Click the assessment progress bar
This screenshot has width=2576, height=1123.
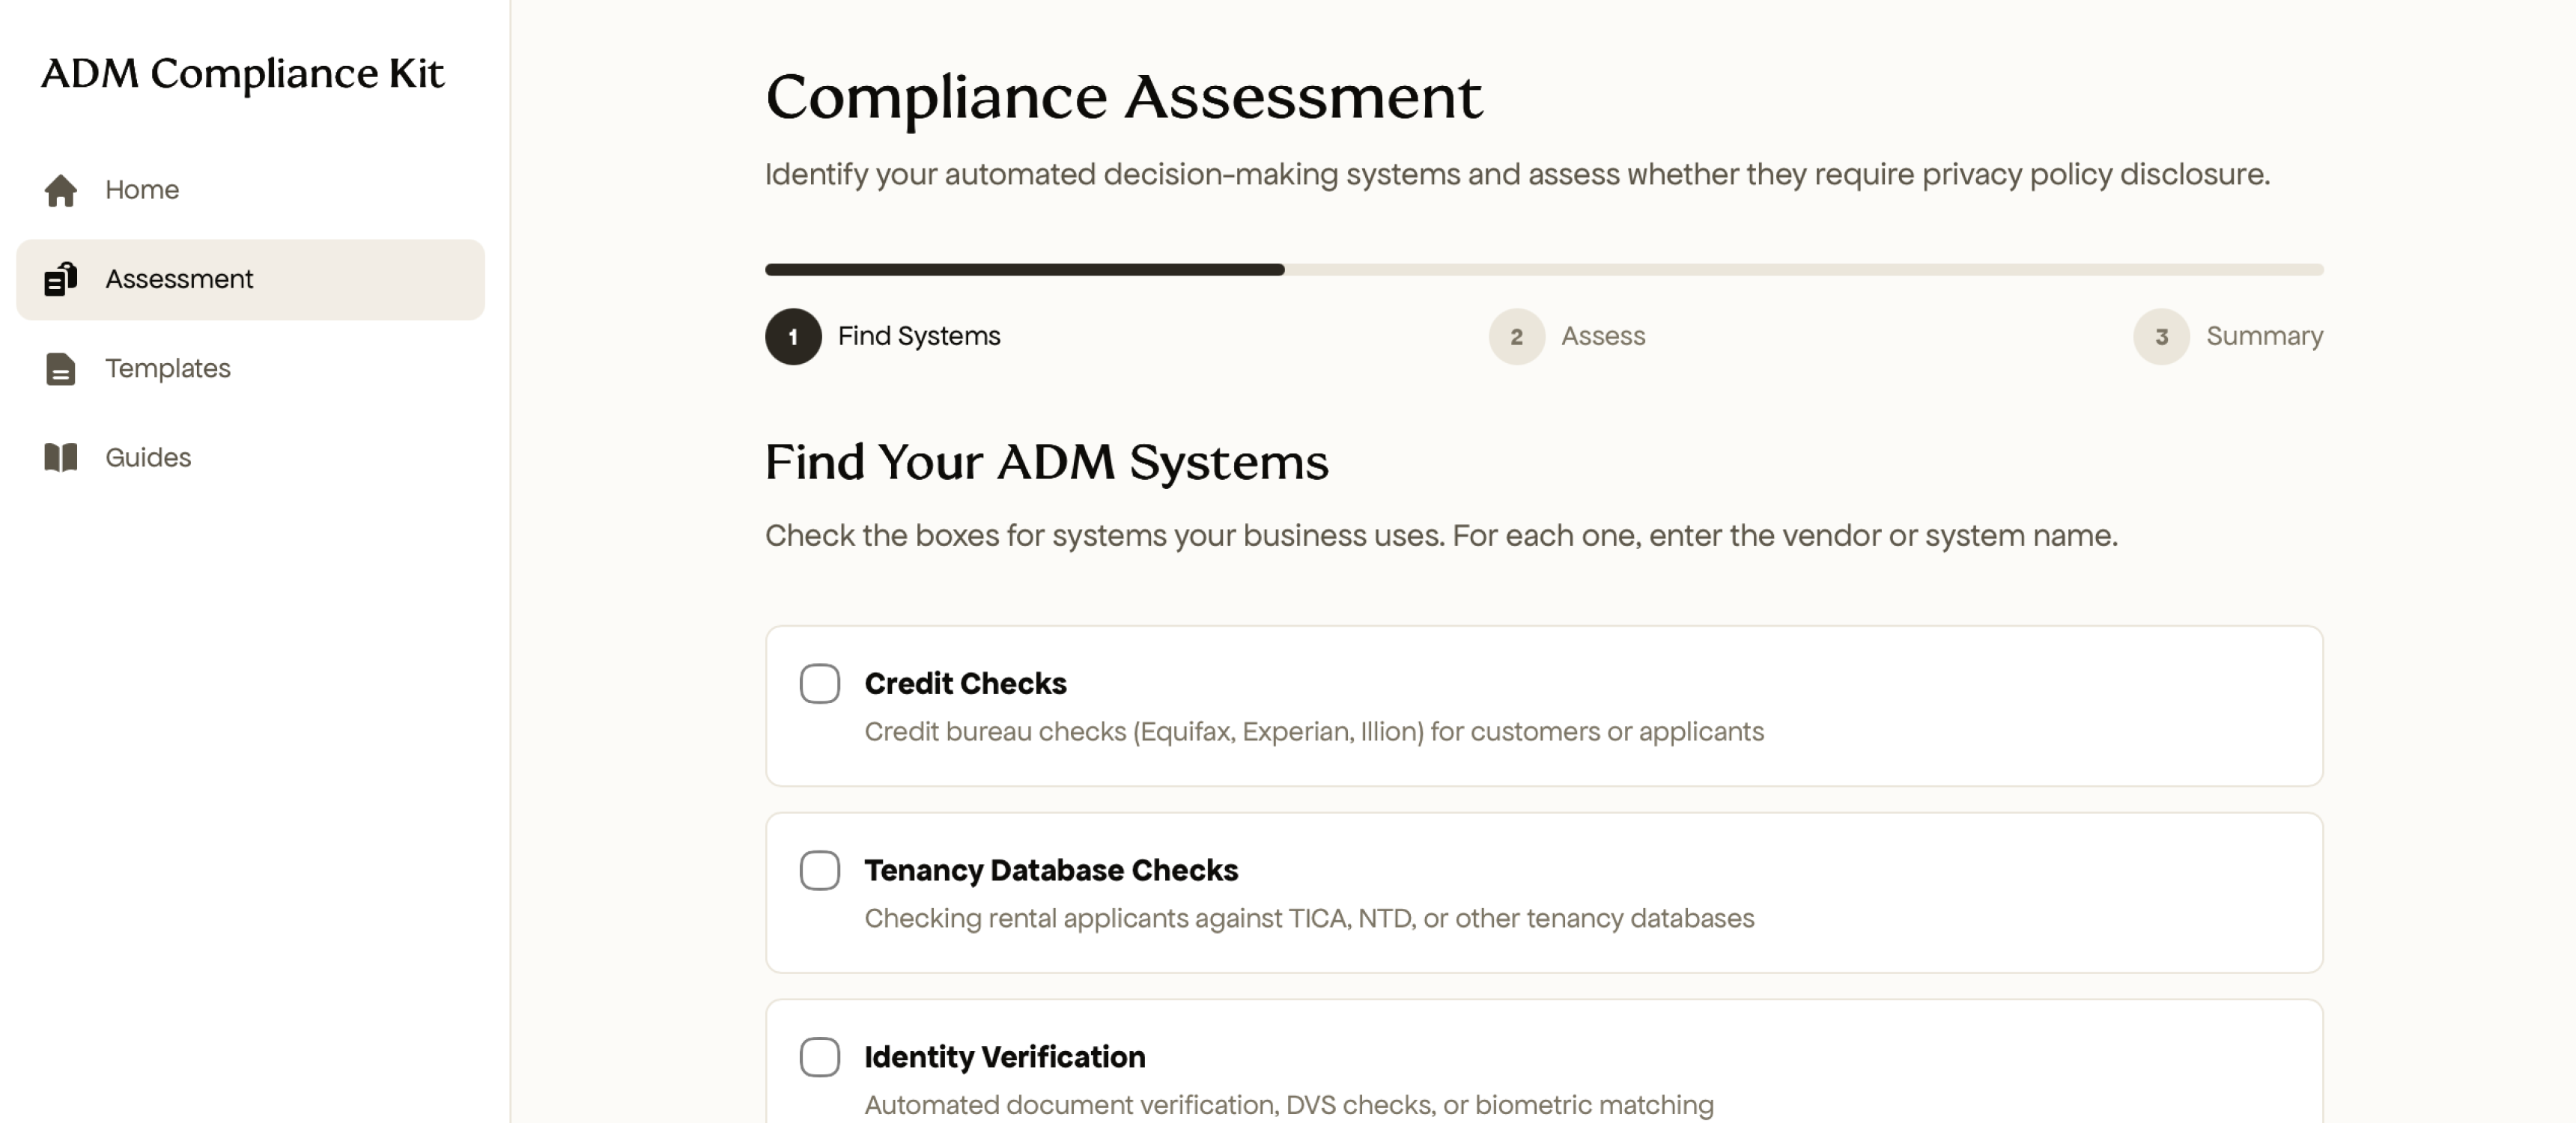[1543, 270]
